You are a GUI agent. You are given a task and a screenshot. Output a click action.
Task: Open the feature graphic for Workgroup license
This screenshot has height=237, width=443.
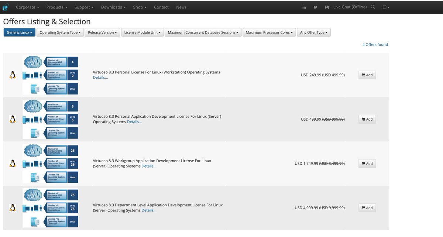coord(50,164)
